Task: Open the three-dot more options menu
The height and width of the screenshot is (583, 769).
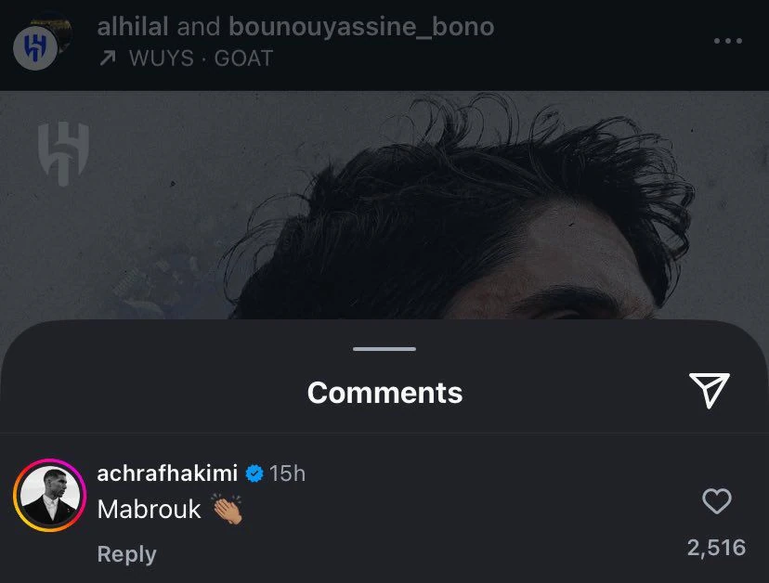Action: coord(727,41)
